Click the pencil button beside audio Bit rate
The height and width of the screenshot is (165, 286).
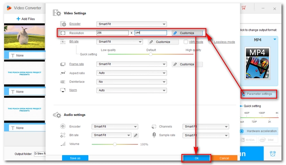coord(136,135)
